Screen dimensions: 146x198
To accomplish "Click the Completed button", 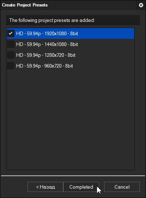I will coord(81,187).
